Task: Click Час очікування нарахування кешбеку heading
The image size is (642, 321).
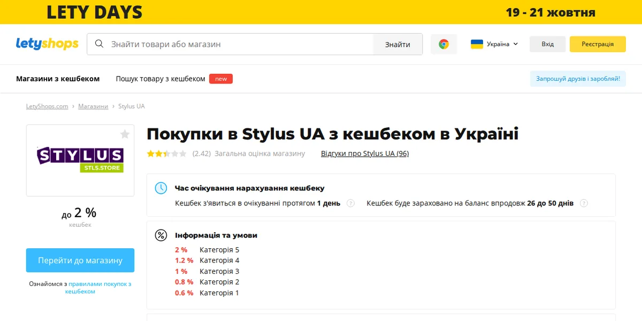Action: [x=249, y=188]
